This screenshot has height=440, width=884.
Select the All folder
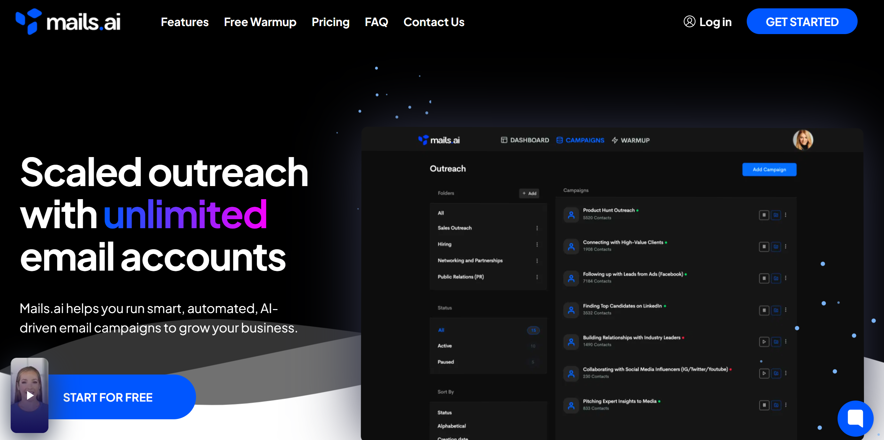tap(440, 213)
